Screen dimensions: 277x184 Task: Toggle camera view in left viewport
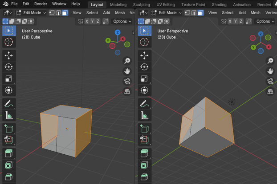coord(127,81)
